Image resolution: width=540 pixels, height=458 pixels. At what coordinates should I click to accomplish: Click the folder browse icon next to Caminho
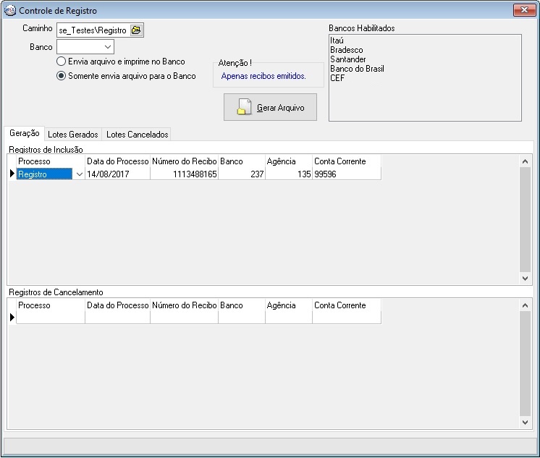[x=136, y=30]
